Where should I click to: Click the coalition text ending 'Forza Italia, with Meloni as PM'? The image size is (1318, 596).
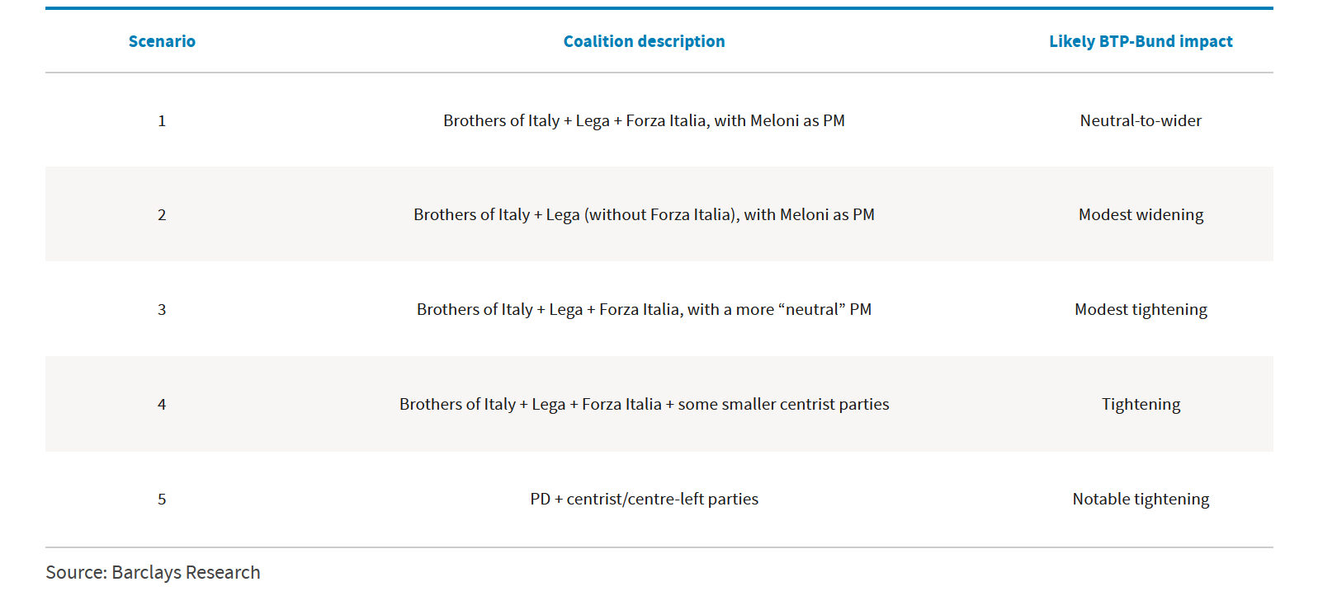tap(644, 120)
